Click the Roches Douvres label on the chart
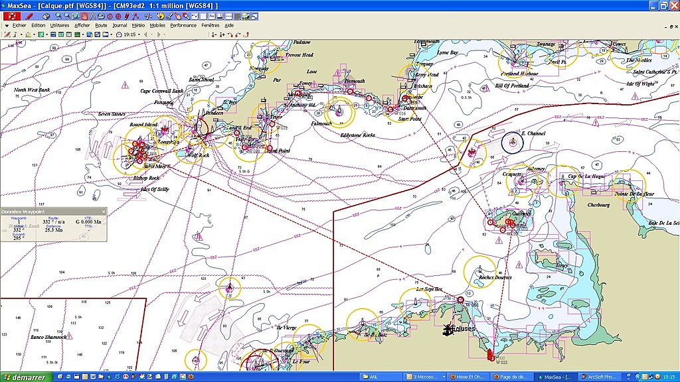 coord(495,277)
